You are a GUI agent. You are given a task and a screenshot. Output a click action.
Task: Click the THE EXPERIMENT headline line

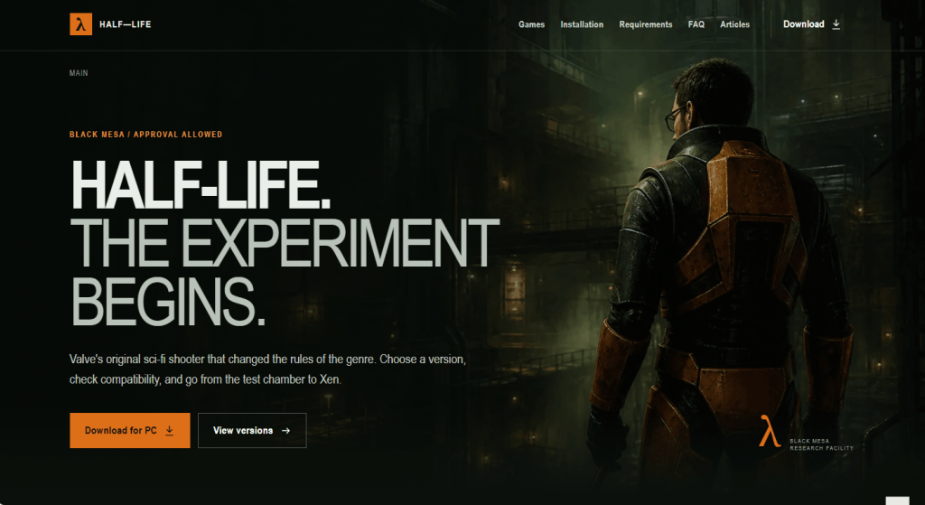pyautogui.click(x=285, y=242)
